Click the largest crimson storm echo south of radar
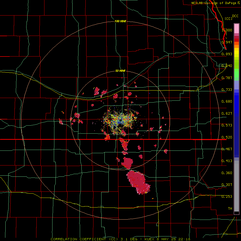Viewport: 241px width, 241px height. pyautogui.click(x=138, y=182)
